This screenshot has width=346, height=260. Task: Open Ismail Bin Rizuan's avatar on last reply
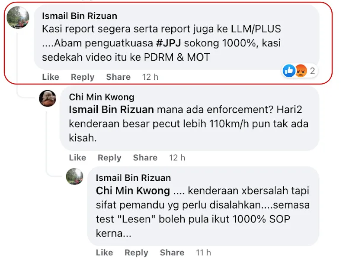pyautogui.click(x=74, y=176)
